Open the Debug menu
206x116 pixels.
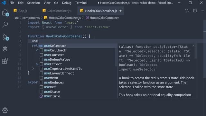click(67, 3)
